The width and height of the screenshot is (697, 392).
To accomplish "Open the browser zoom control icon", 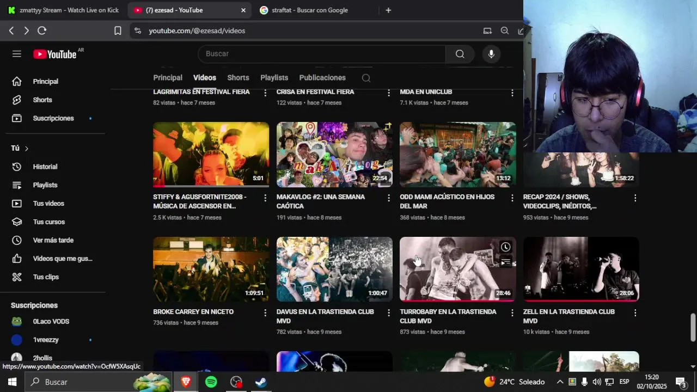I will click(505, 31).
